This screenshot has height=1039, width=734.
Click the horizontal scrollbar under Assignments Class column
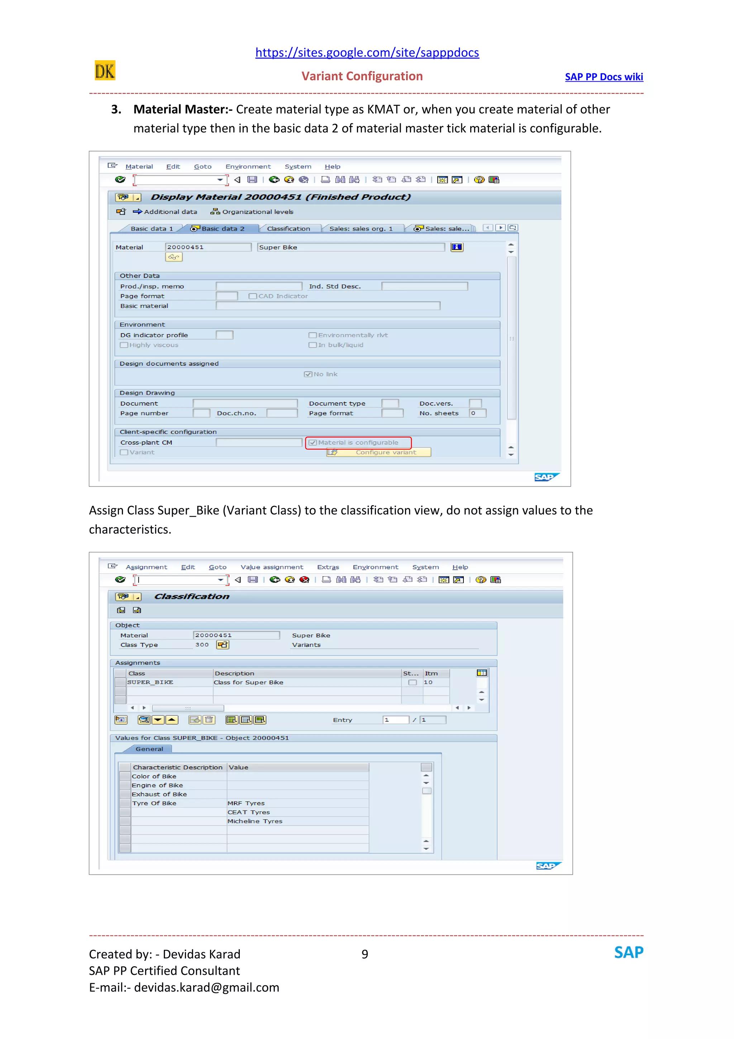[x=188, y=708]
